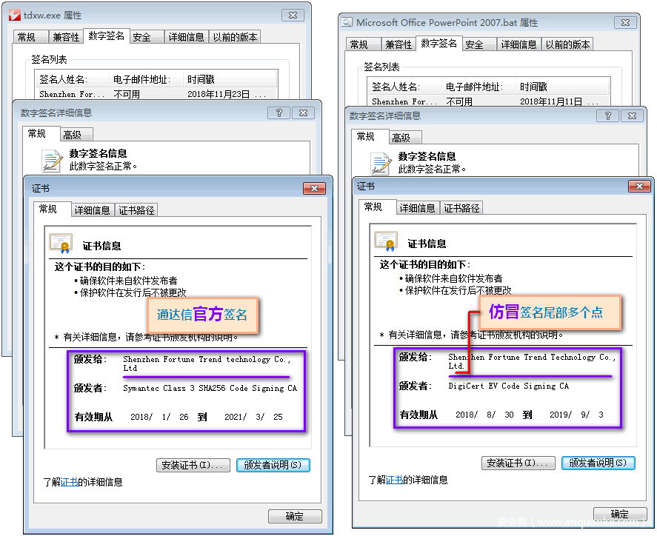Open 以前的版本 tab in tdxw.exe properties
Image resolution: width=657 pixels, height=536 pixels.
pos(235,37)
